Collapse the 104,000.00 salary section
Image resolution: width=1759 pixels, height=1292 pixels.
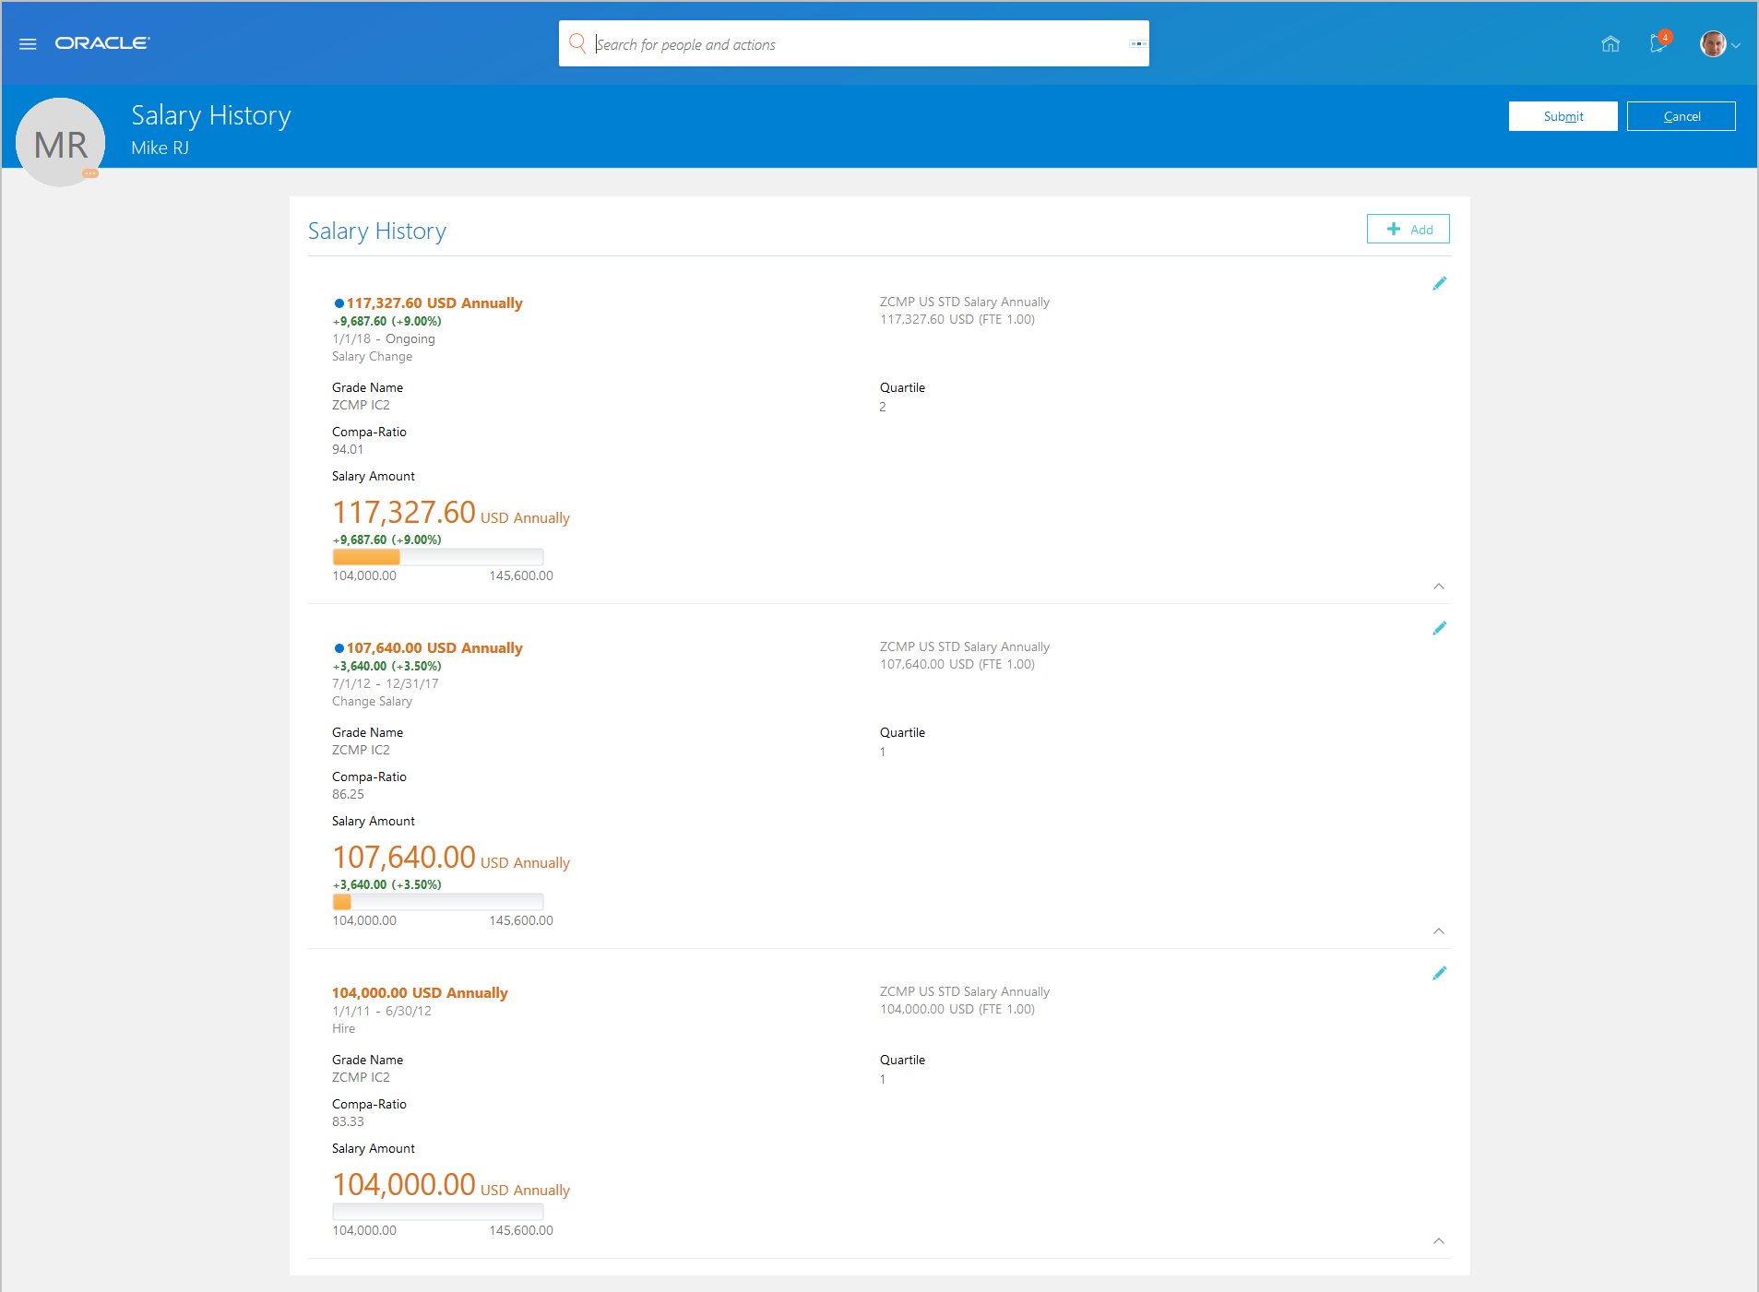(x=1439, y=1241)
